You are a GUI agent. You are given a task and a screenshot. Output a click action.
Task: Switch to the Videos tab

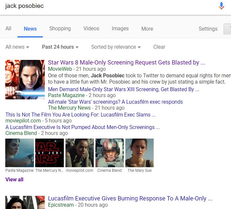coord(91,28)
